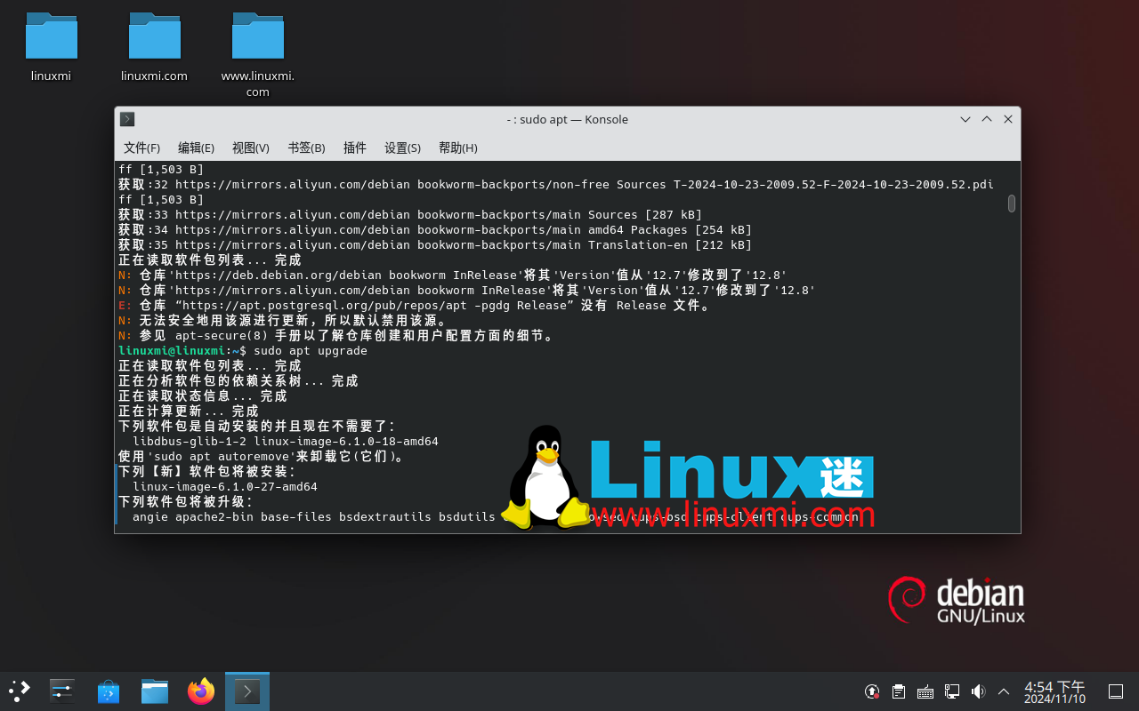Click the 正在分析软件包的依赖关系树 line
Image resolution: width=1139 pixels, height=711 pixels.
click(238, 381)
